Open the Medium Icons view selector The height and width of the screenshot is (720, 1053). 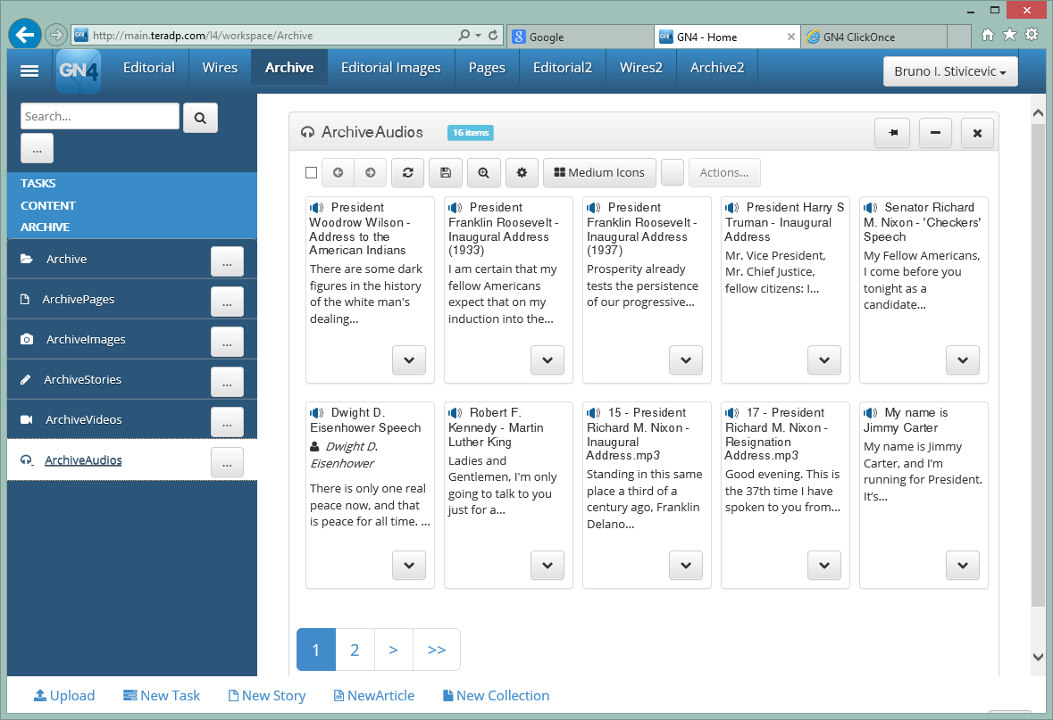point(599,172)
